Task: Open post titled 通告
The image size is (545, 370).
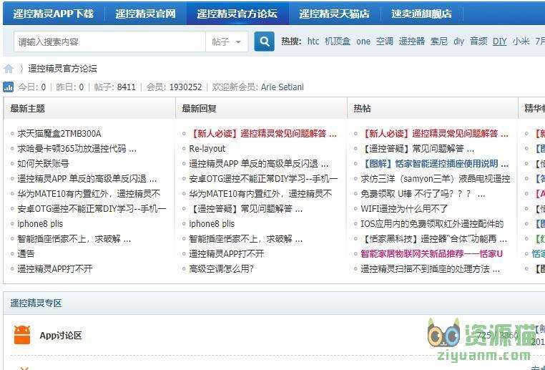Action: (x=26, y=253)
